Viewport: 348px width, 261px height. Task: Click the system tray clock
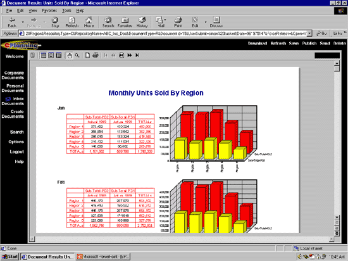tap(337, 257)
